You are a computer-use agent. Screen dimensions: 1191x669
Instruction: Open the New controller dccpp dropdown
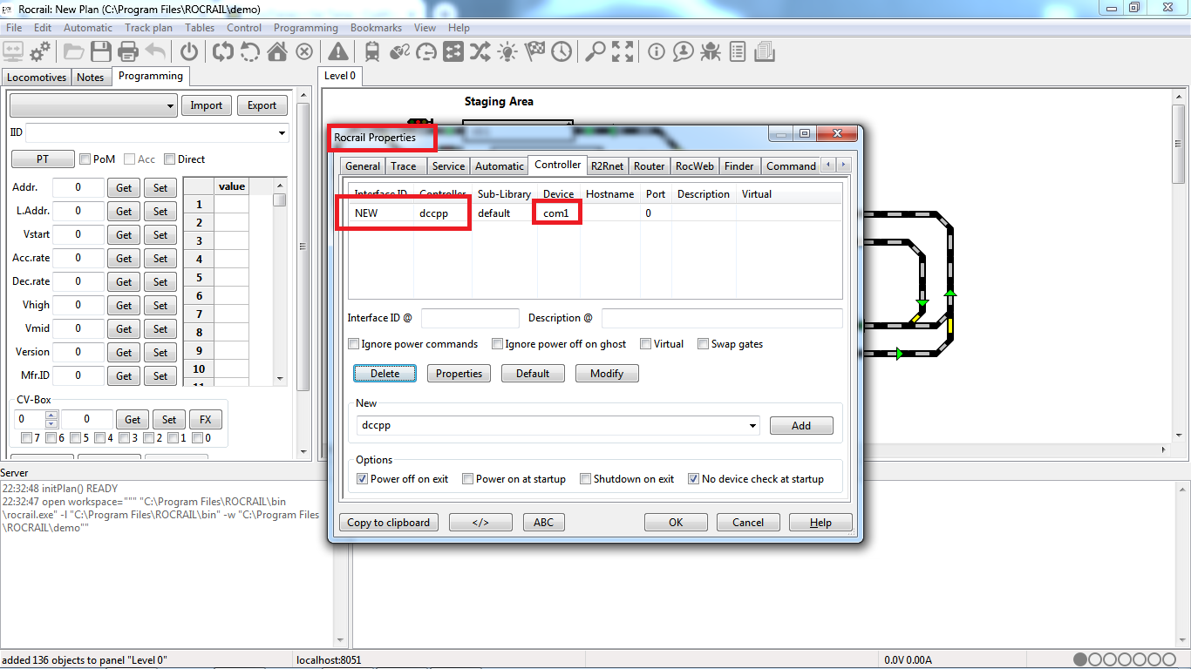click(x=752, y=426)
